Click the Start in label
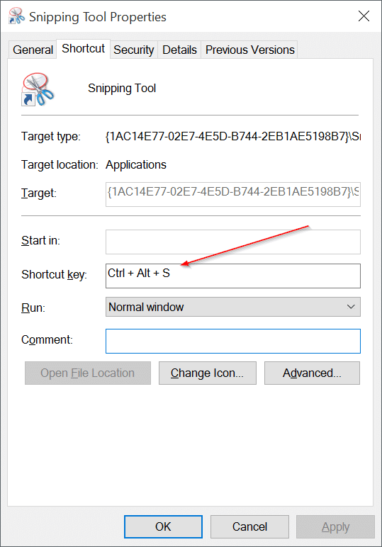 40,241
